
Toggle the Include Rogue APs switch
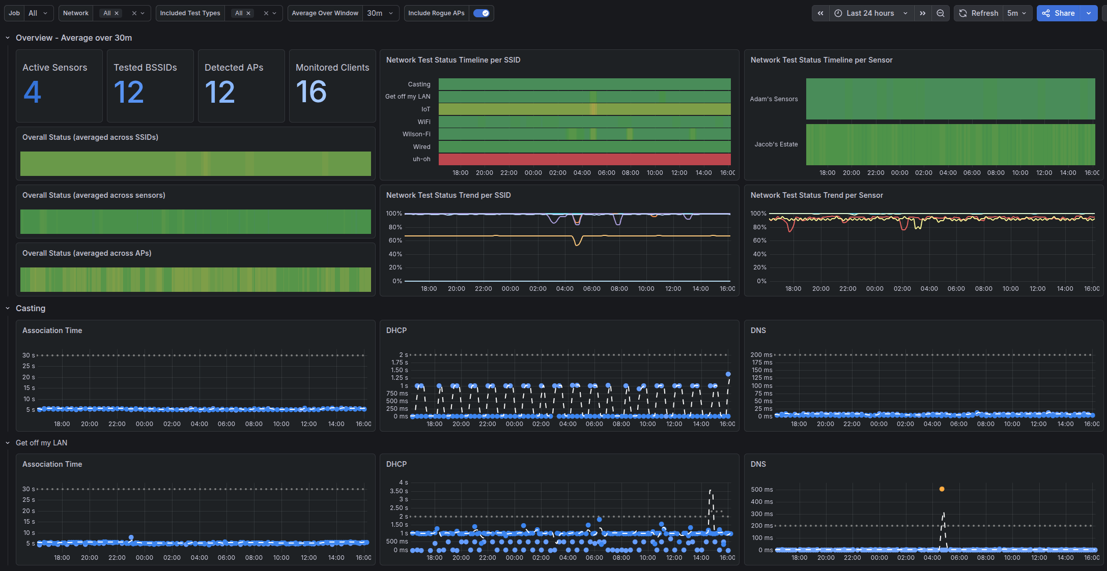tap(481, 13)
